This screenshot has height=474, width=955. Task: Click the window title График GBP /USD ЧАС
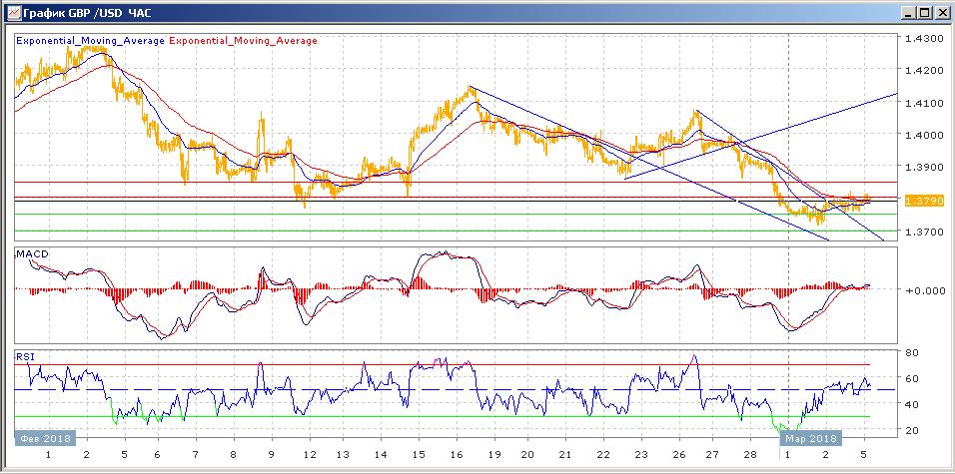(87, 12)
